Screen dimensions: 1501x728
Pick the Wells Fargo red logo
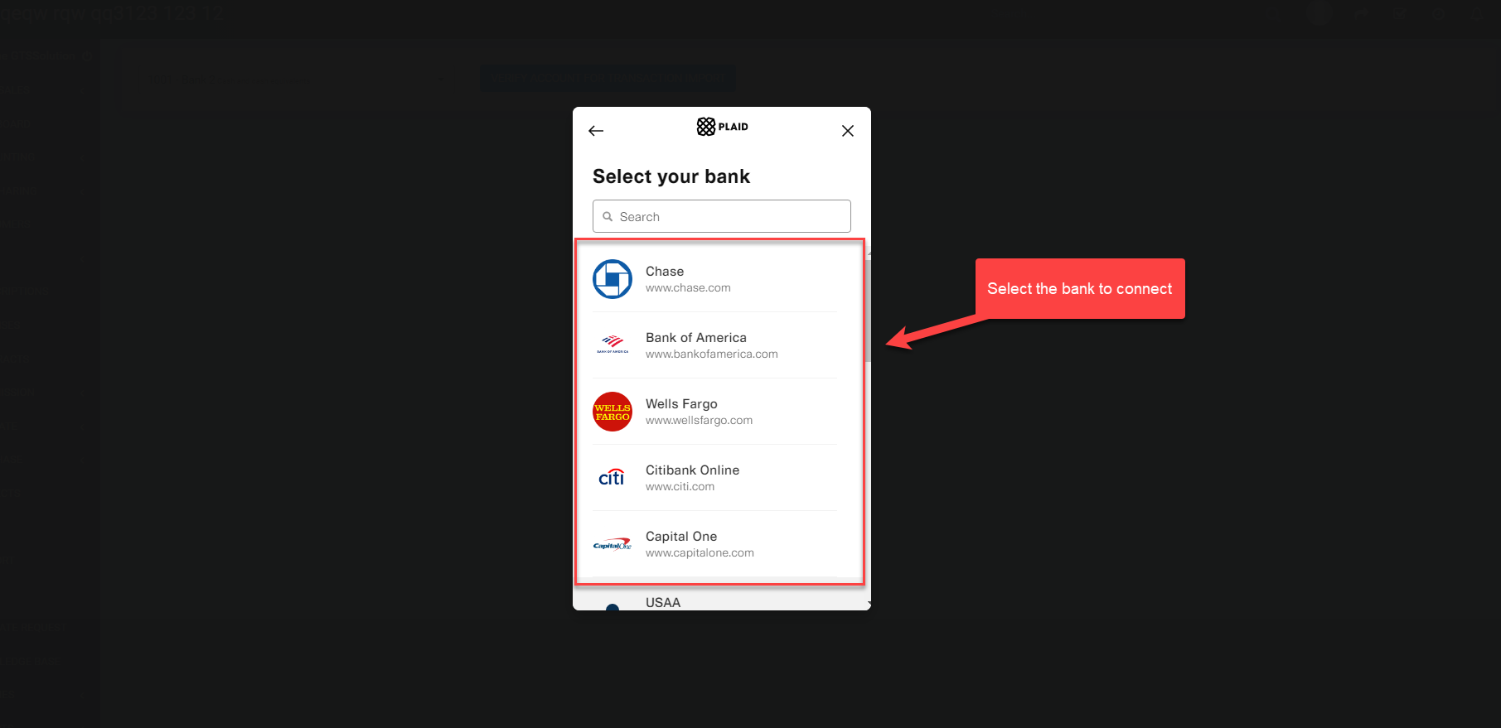click(613, 412)
